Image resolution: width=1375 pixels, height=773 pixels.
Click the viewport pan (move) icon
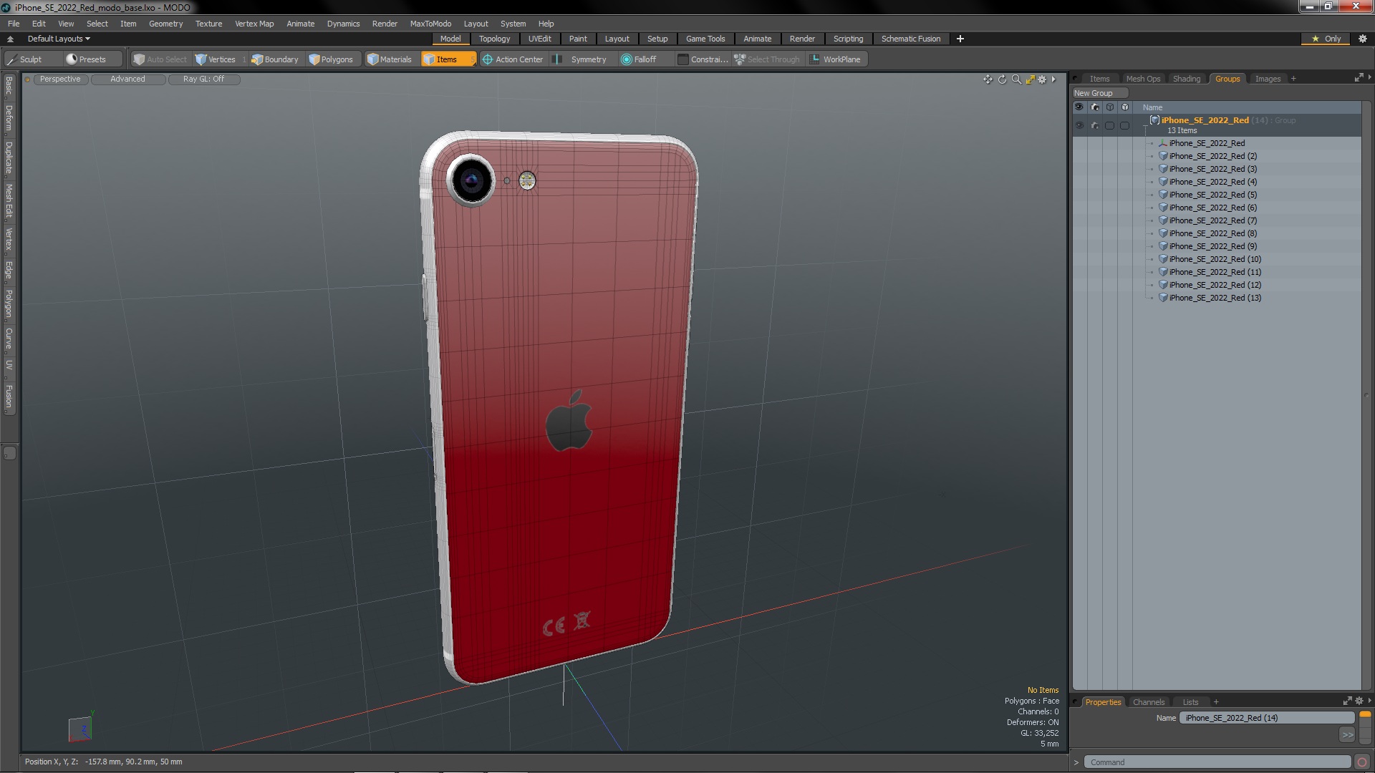click(x=988, y=79)
